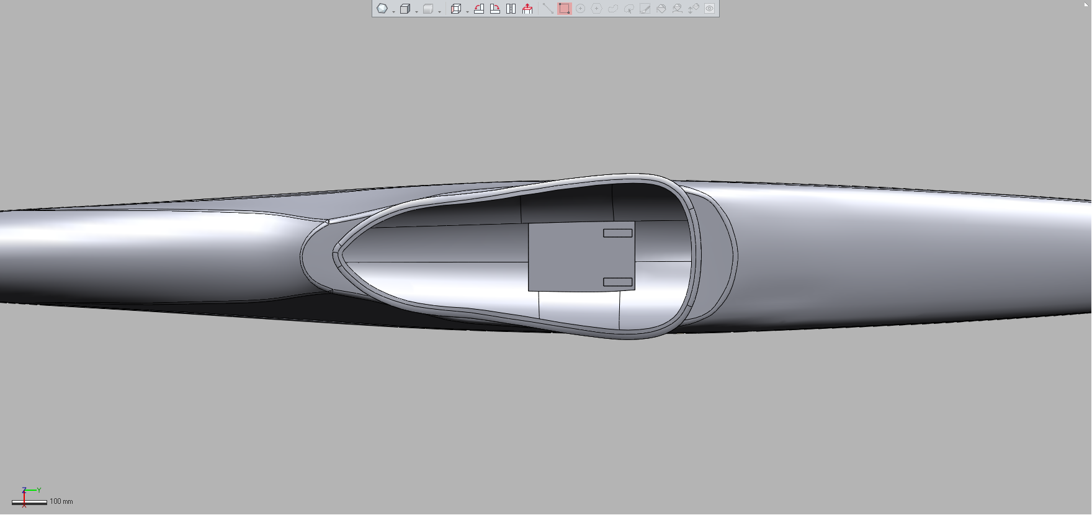Rotate view left with red arrow icon
Screen dimensions: 1092x515
tap(479, 9)
